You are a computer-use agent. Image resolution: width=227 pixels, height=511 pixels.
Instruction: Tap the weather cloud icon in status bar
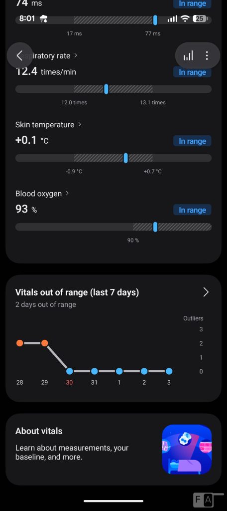tap(43, 19)
